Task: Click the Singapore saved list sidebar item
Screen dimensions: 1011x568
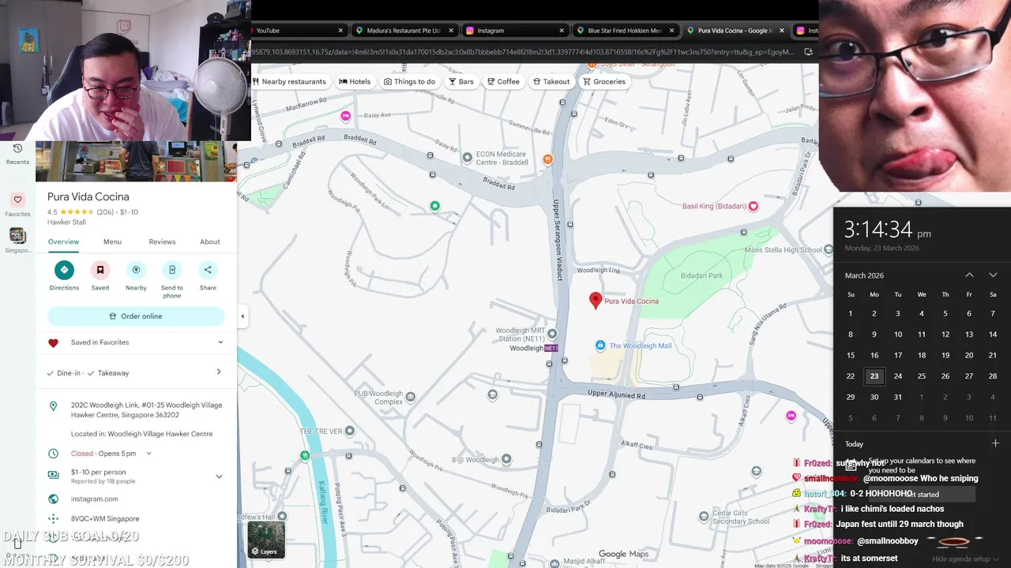Action: click(x=17, y=240)
